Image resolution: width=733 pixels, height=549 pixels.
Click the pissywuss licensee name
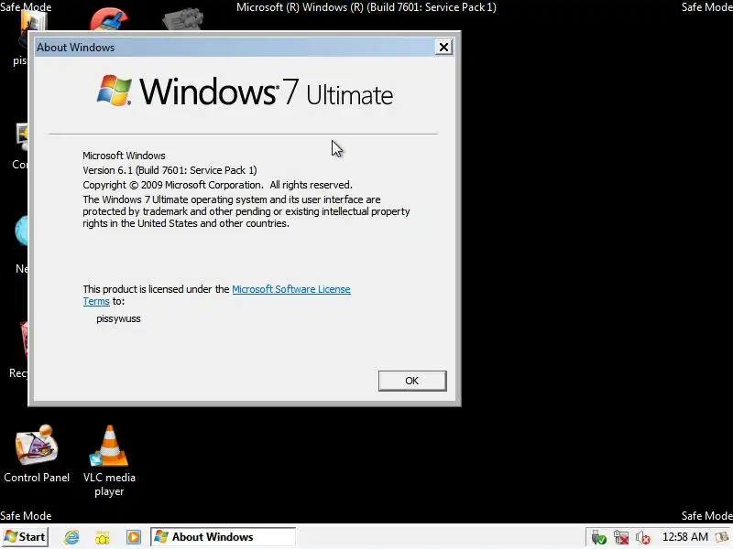click(x=118, y=318)
